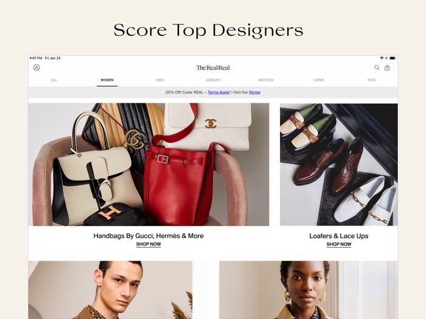
Task: Go to the WATCHES tab
Action: click(266, 80)
